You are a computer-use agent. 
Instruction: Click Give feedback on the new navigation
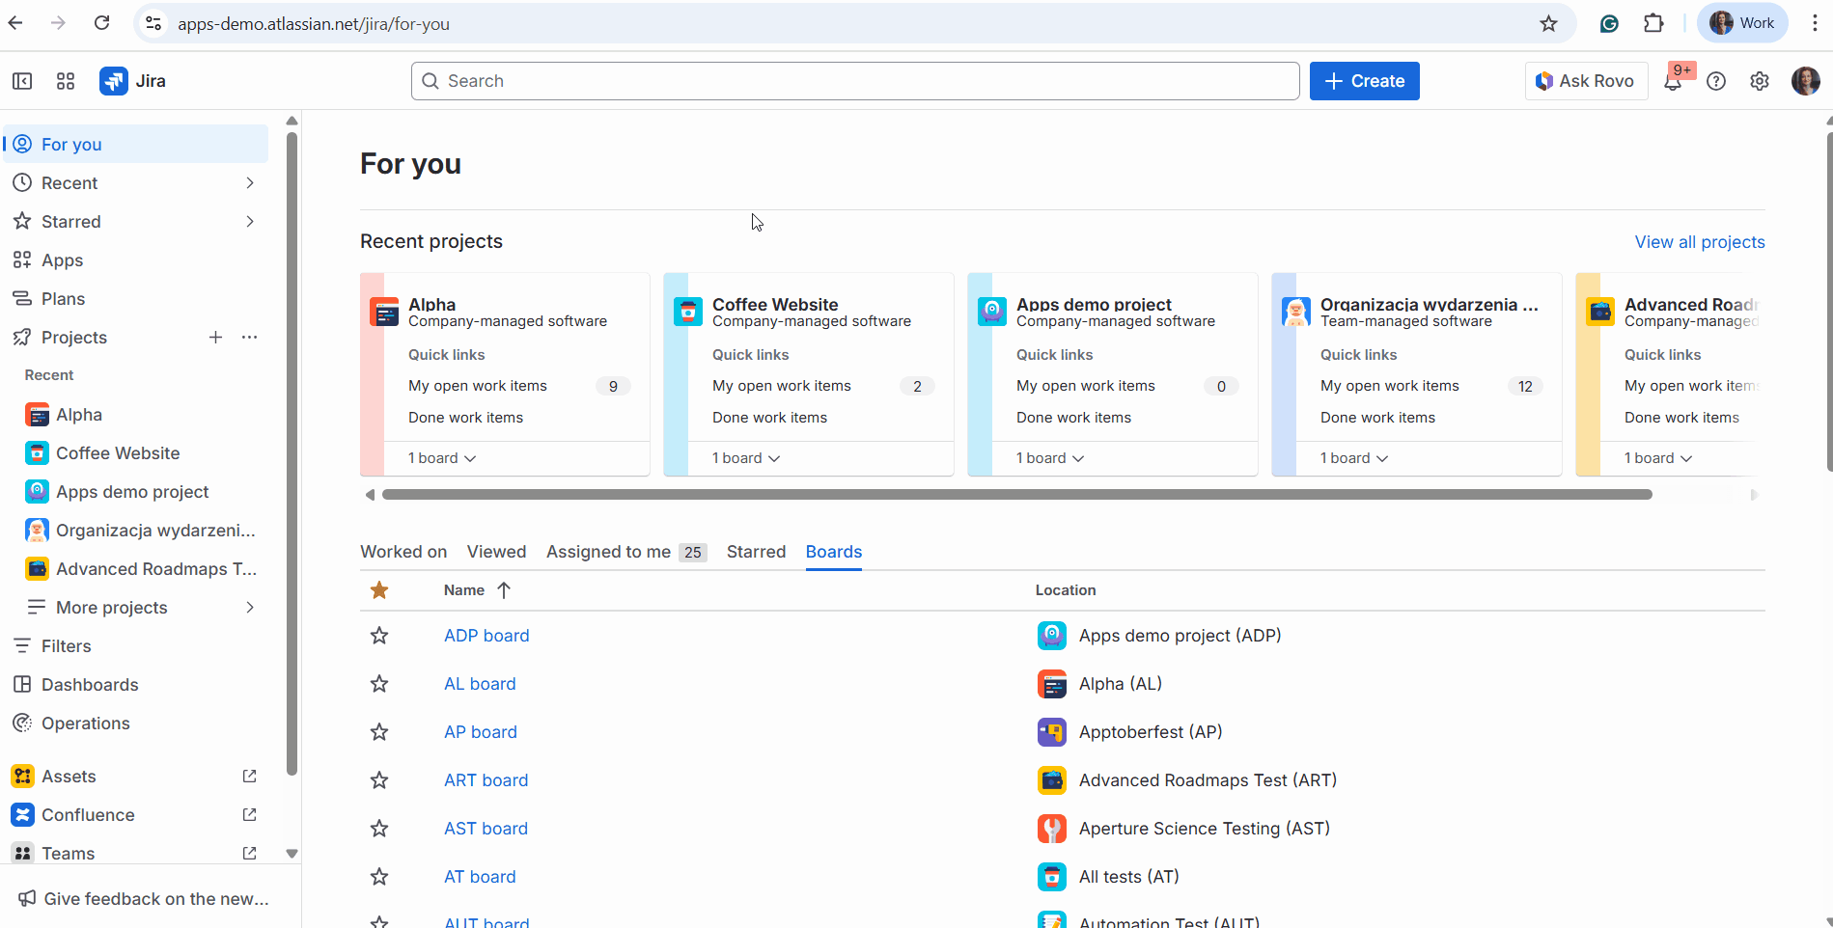pyautogui.click(x=144, y=898)
